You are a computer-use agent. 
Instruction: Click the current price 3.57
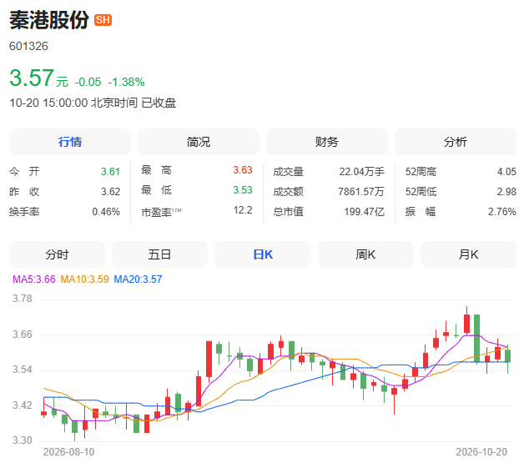[32, 78]
